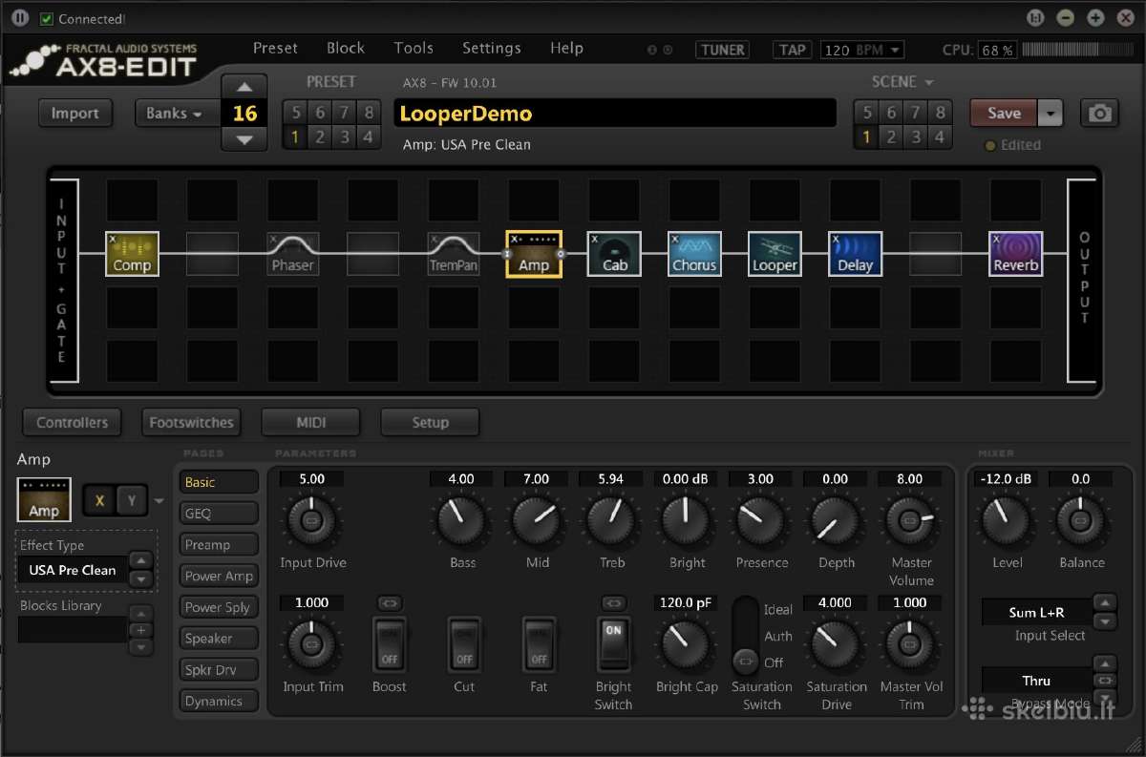Open the X/Y options dropdown arrow
The width and height of the screenshot is (1146, 757).
[x=159, y=501]
